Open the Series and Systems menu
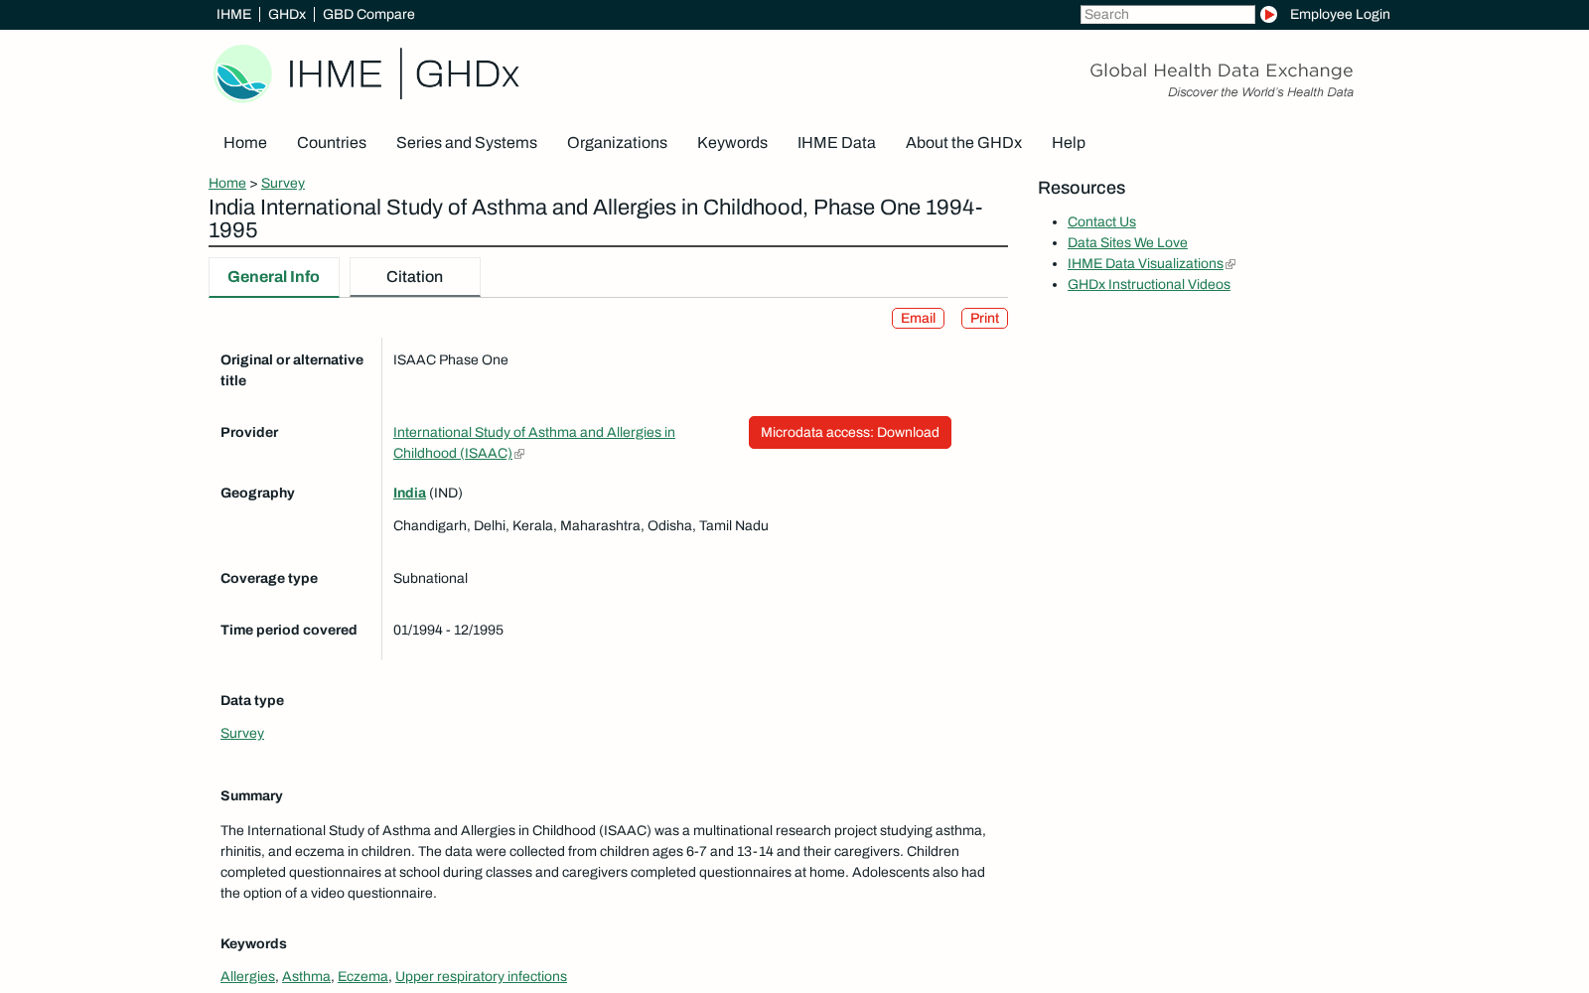 coord(467,143)
